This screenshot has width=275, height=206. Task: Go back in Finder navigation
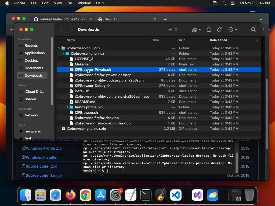(x=61, y=30)
